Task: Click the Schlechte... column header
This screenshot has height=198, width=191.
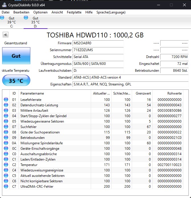Action: pyautogui.click(x=122, y=93)
